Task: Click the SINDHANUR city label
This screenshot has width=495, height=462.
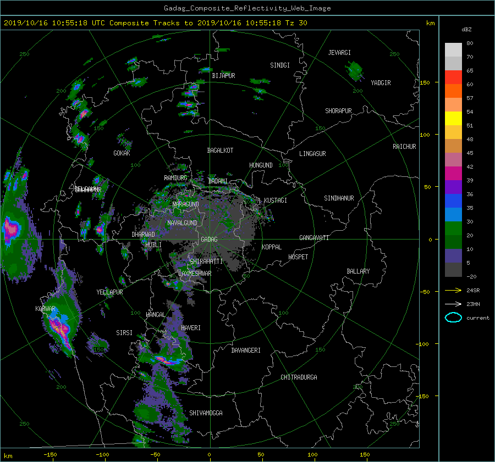Action: 339,198
